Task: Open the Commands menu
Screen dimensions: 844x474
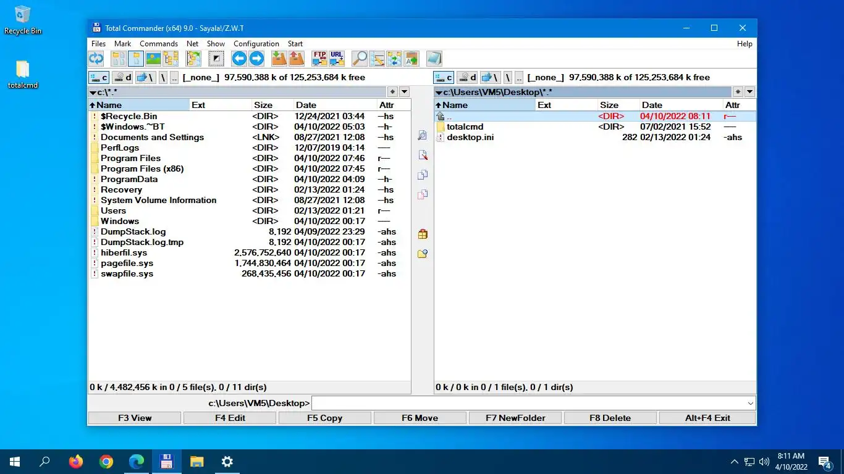Action: coord(159,44)
